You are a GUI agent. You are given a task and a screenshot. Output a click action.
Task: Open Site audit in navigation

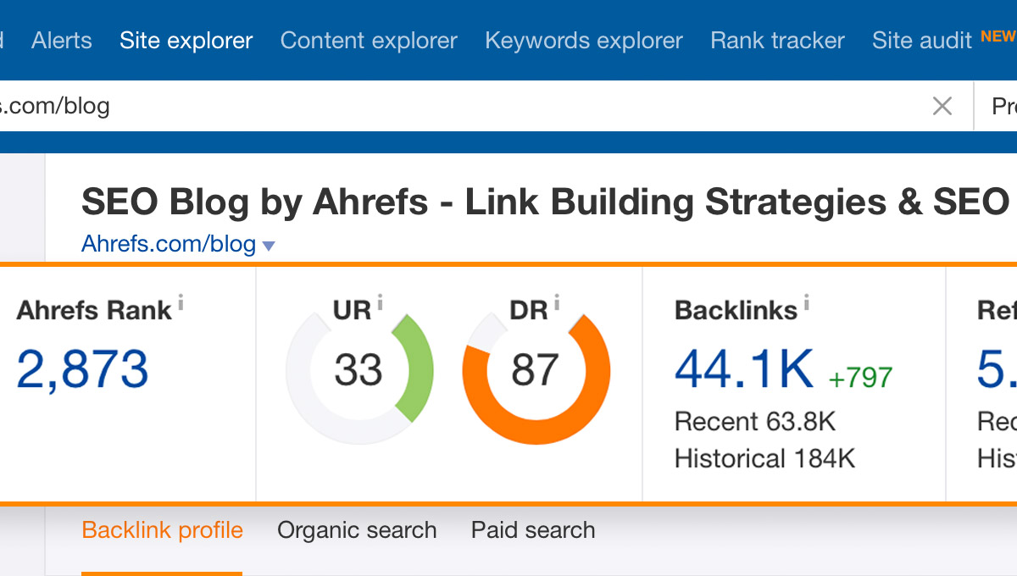pyautogui.click(x=922, y=40)
